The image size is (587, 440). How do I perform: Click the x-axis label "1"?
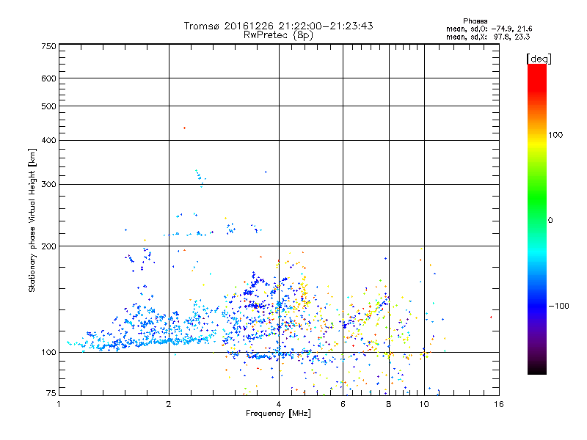pyautogui.click(x=59, y=404)
